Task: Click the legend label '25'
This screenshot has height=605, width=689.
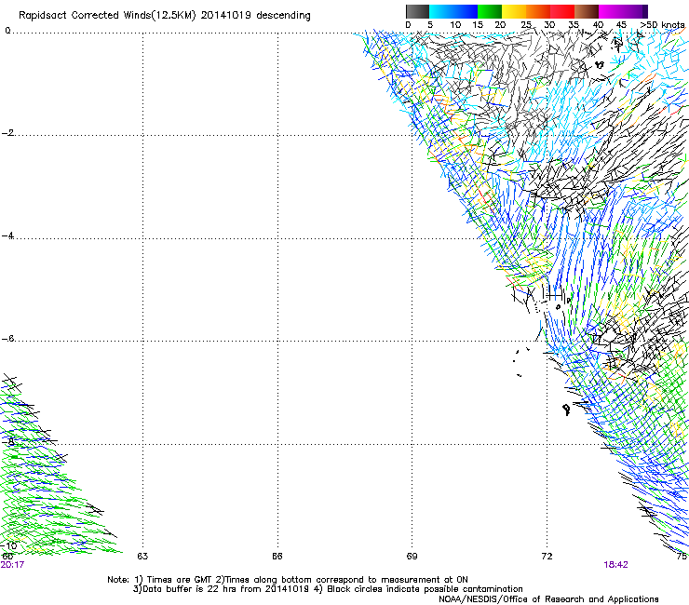Action: (526, 25)
